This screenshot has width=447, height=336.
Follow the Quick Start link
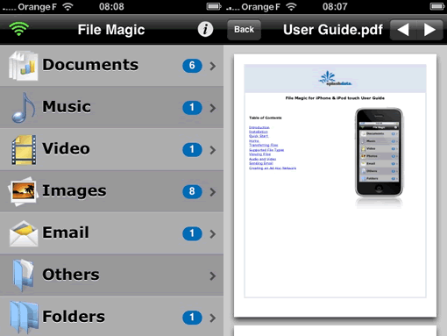click(x=259, y=136)
